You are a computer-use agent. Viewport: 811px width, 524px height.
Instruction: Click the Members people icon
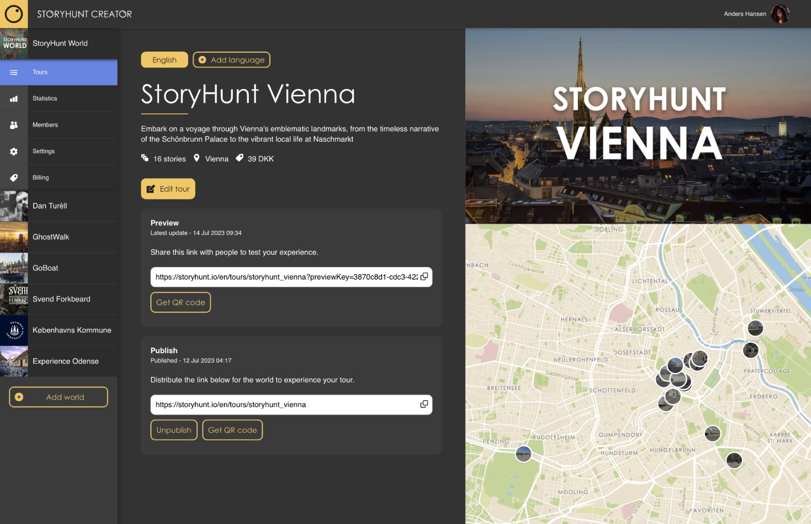[14, 125]
